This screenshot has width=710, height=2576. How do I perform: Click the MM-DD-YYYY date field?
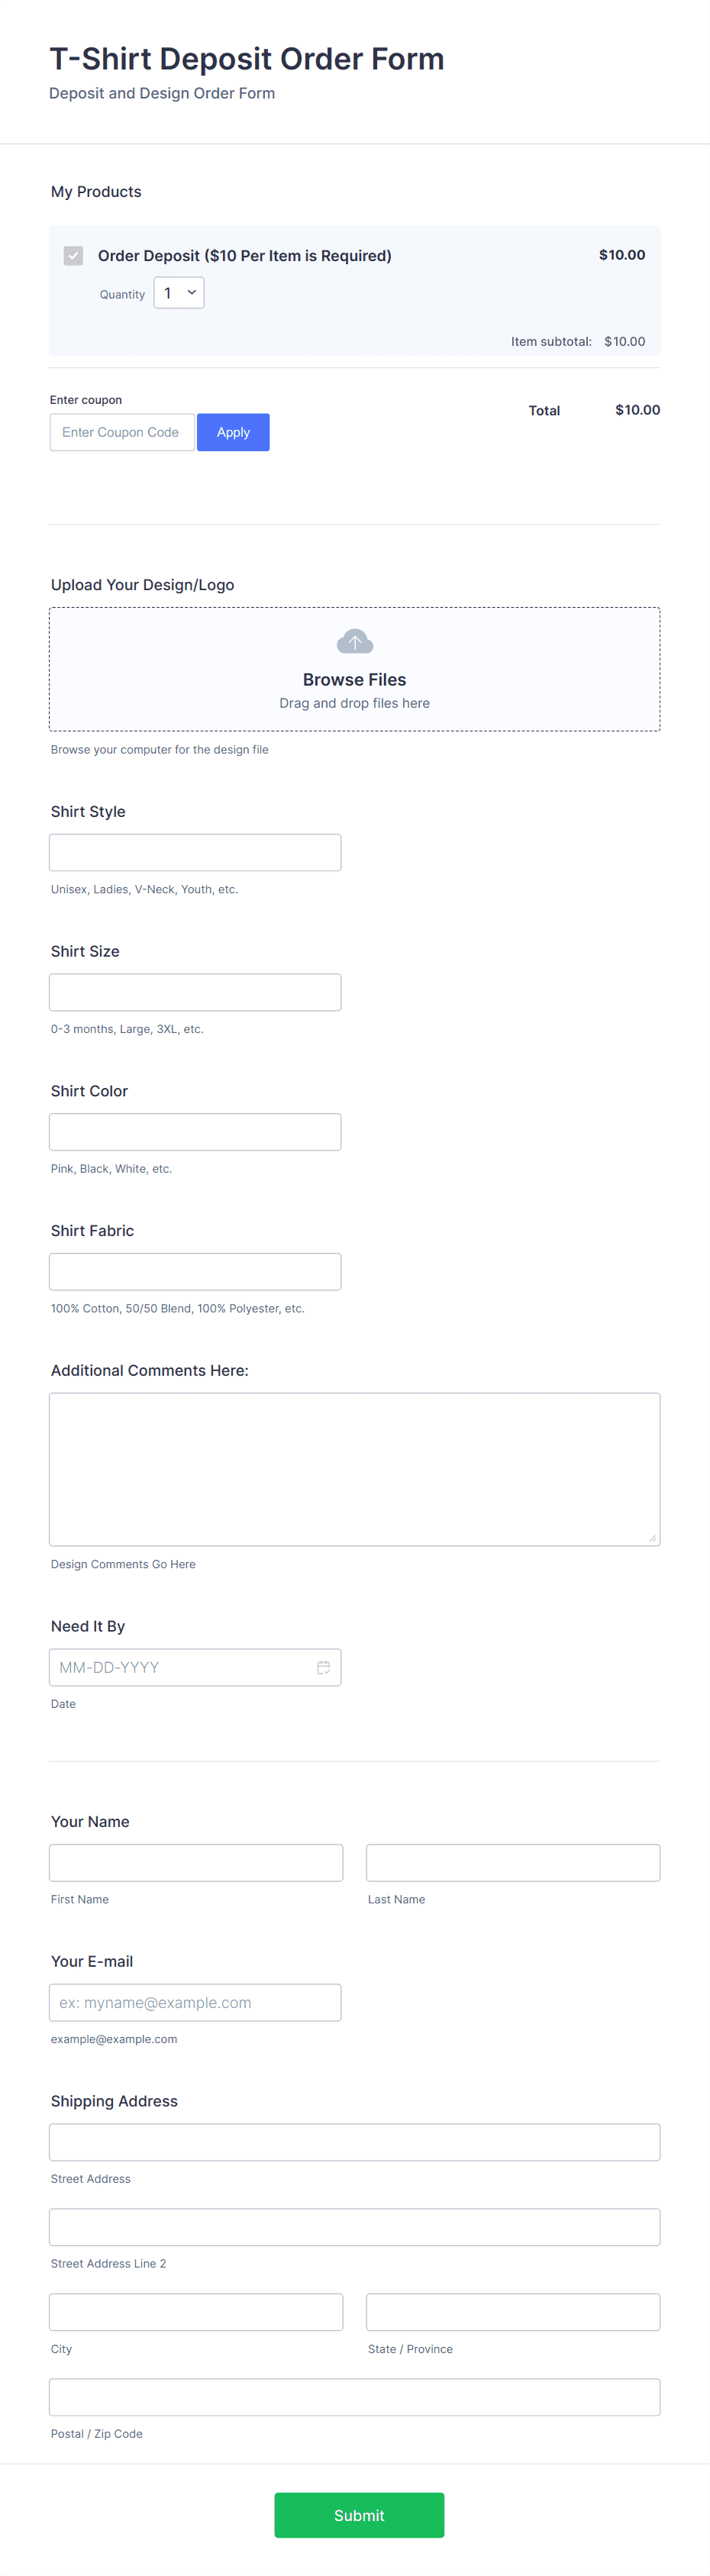[180, 1667]
